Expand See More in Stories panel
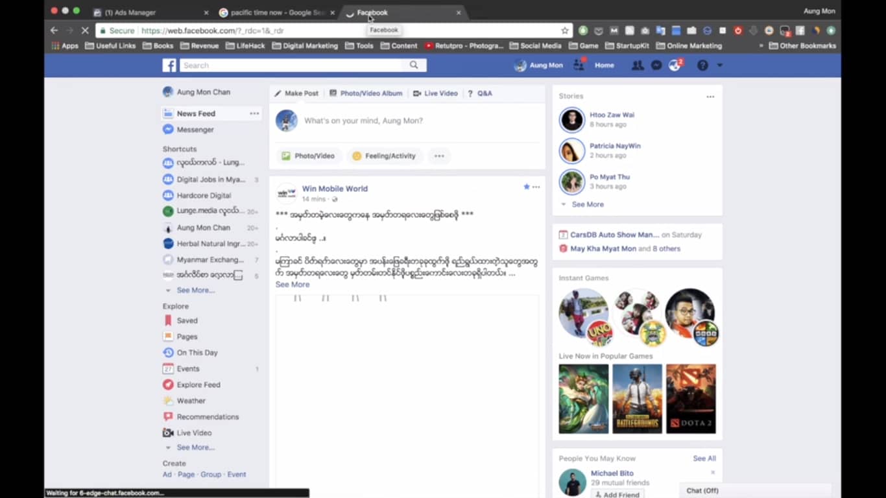 588,204
